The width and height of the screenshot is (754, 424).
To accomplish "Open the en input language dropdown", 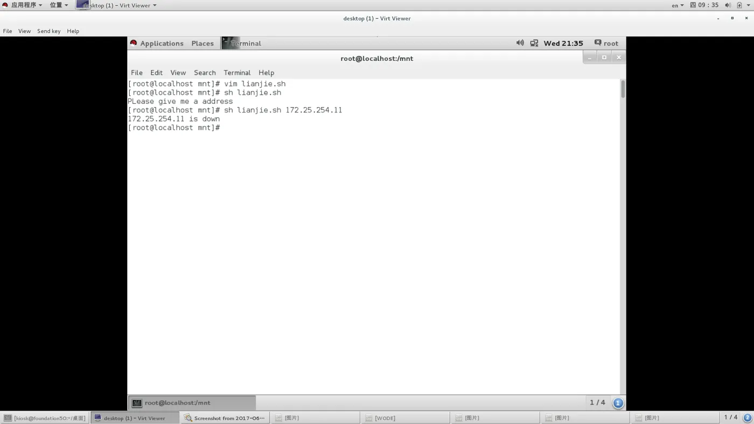I will click(678, 5).
